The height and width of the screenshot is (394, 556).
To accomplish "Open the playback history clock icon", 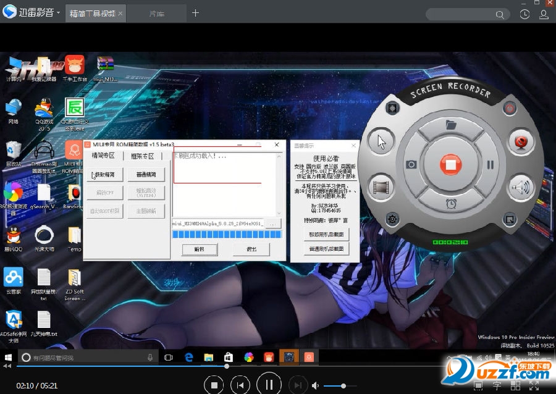I will [x=524, y=14].
